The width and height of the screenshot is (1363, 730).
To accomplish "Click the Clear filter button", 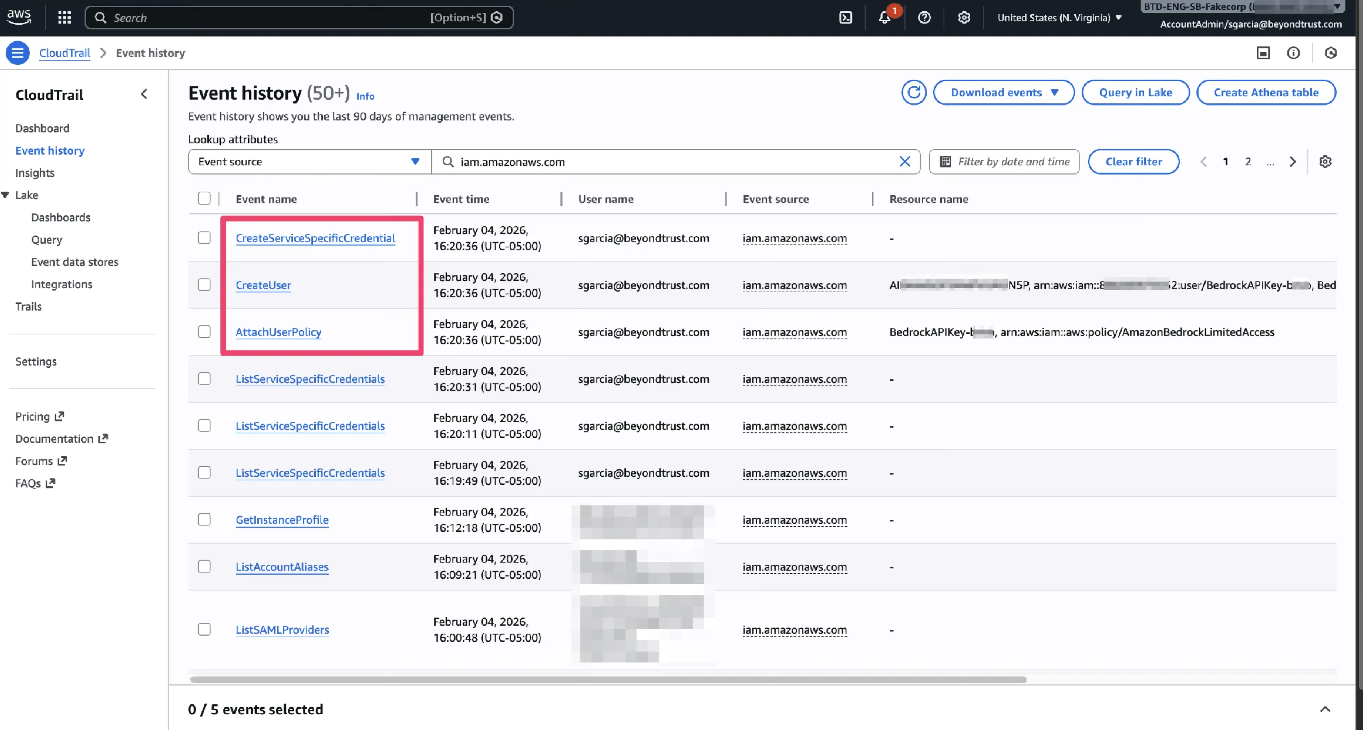I will (1133, 162).
